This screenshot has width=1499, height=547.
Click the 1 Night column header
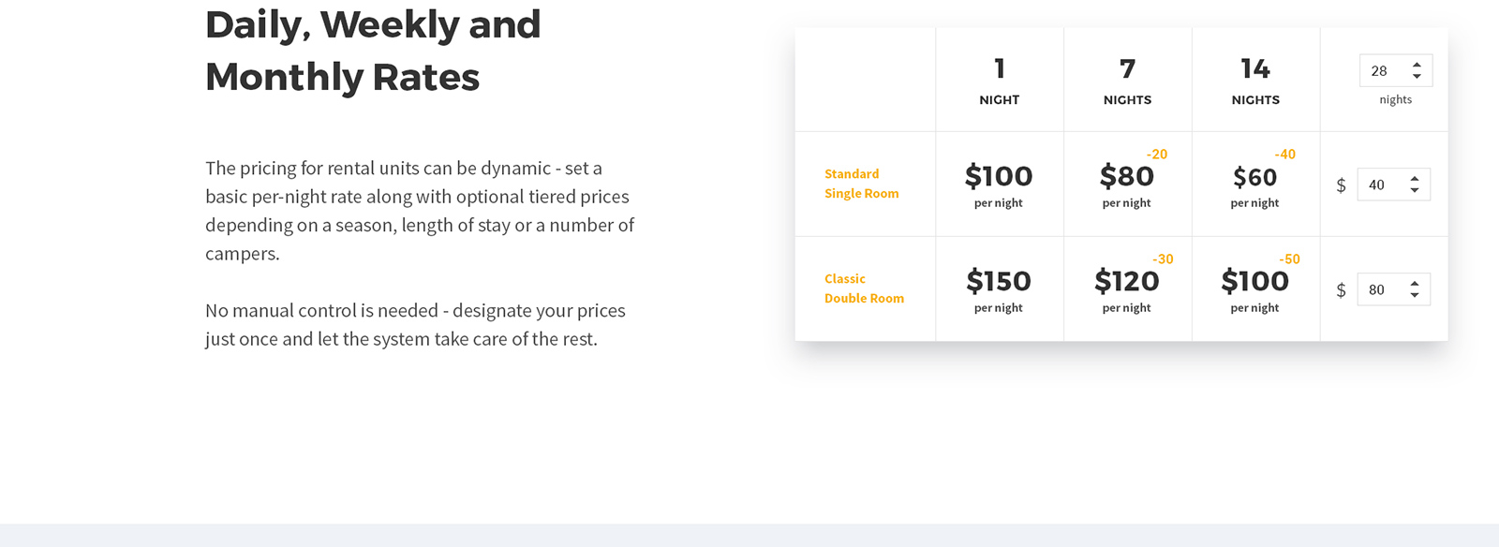(x=1000, y=81)
